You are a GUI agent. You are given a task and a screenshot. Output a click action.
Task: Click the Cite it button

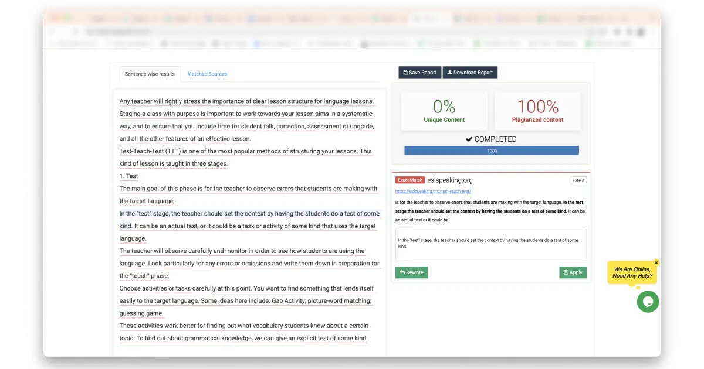578,180
